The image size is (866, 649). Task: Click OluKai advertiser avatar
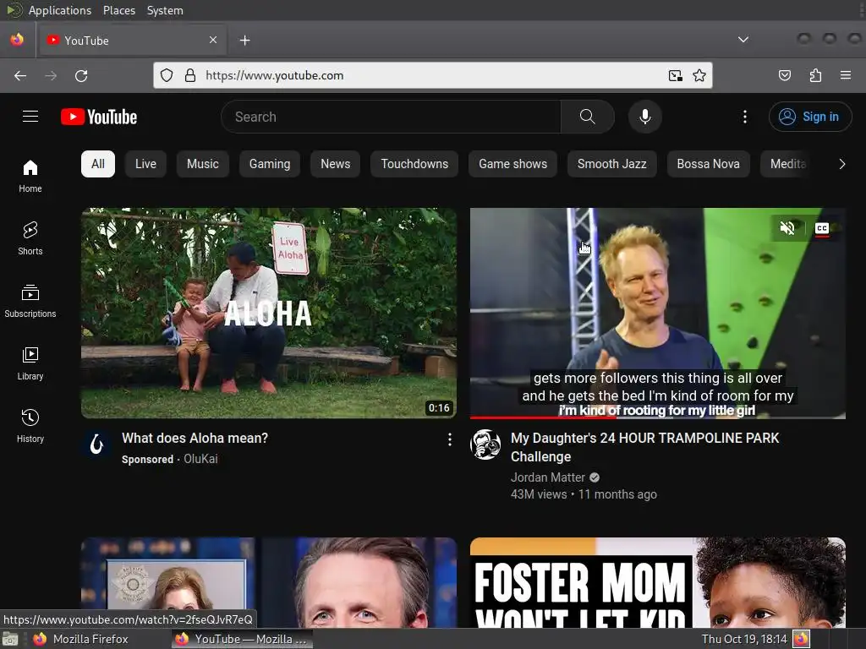[96, 444]
